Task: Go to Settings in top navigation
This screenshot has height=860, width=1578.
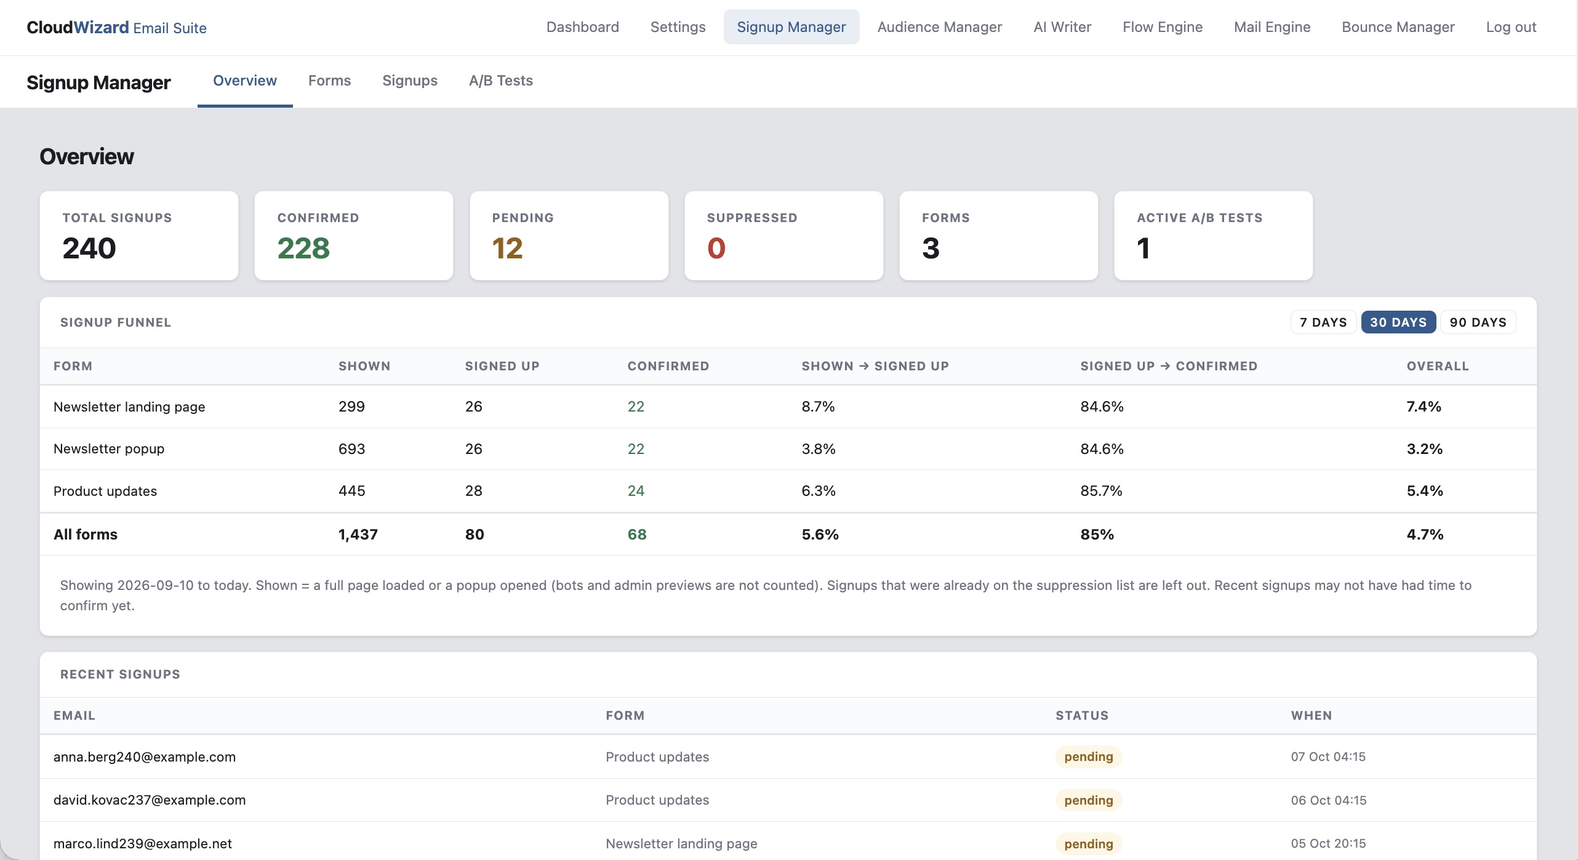Action: [678, 27]
